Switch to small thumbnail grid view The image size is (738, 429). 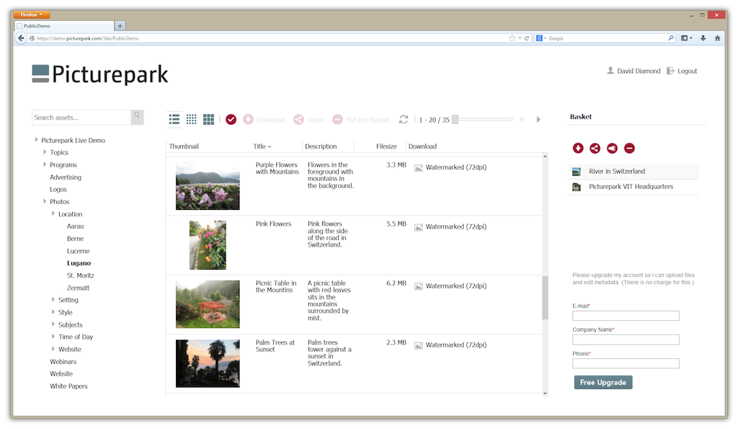click(192, 120)
